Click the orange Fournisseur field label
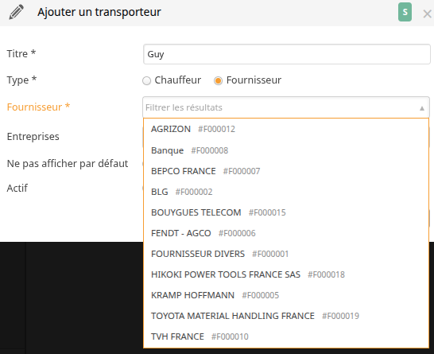The height and width of the screenshot is (354, 434). [x=38, y=107]
